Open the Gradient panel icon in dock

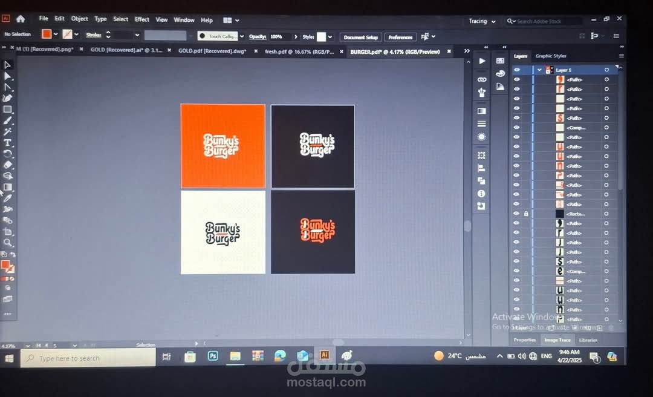pyautogui.click(x=481, y=111)
